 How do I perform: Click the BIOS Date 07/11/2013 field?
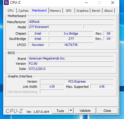[71, 69]
